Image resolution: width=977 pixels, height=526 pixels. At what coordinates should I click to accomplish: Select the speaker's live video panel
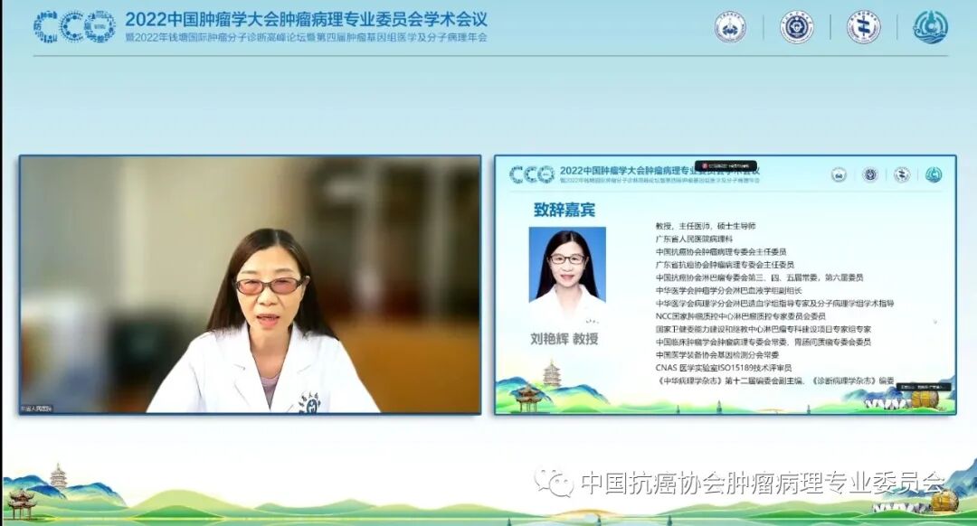pos(250,285)
